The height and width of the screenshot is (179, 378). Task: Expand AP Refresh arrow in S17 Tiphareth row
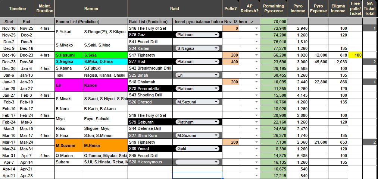(256, 55)
